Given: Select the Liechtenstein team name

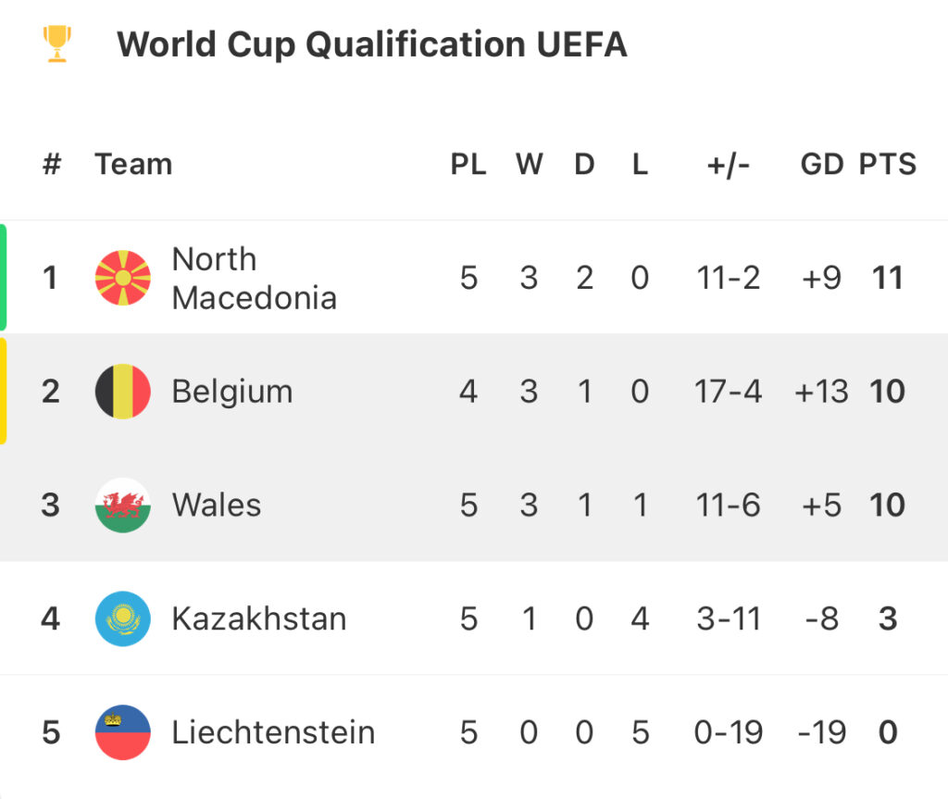Looking at the screenshot, I should (x=273, y=732).
